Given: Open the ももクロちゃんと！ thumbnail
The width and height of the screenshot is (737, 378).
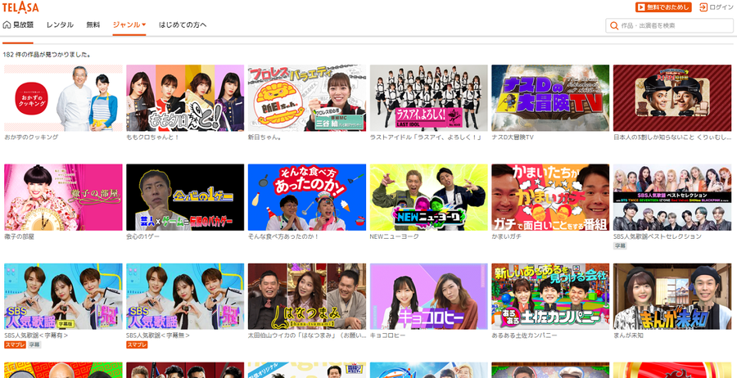Looking at the screenshot, I should [x=185, y=98].
